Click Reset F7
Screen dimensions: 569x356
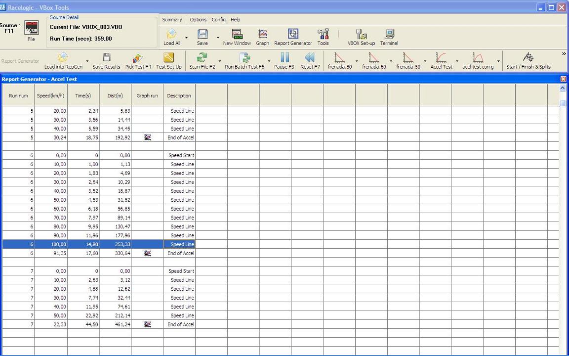[310, 61]
